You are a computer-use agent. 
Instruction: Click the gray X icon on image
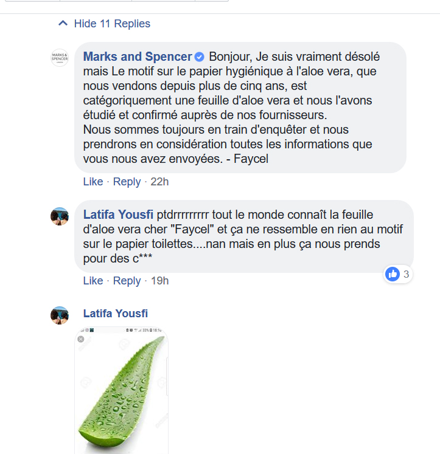[81, 339]
